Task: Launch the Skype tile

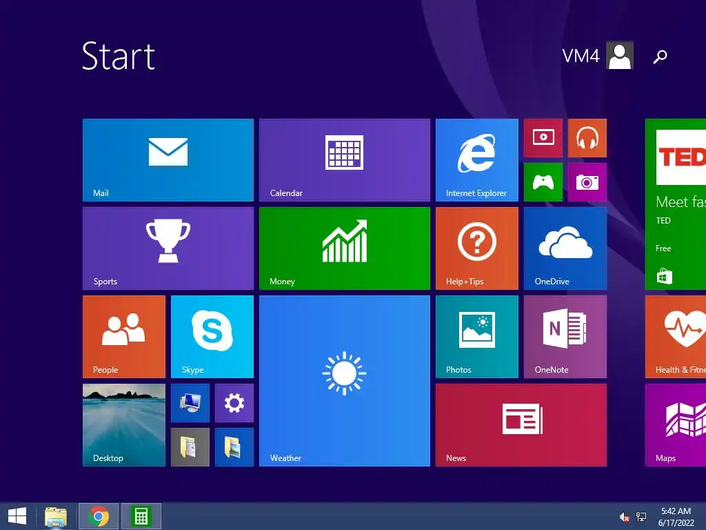Action: [212, 337]
